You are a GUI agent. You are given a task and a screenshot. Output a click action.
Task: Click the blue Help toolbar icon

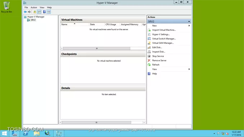click(x=44, y=12)
